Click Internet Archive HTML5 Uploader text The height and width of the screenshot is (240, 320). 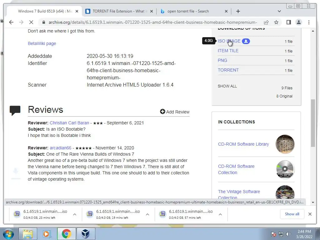(130, 85)
